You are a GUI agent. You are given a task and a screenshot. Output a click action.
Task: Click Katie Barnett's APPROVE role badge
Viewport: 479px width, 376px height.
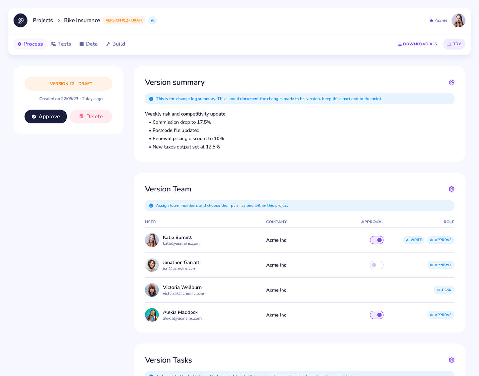coord(440,240)
